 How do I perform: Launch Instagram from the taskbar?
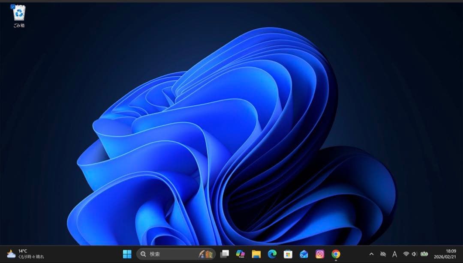(320, 254)
